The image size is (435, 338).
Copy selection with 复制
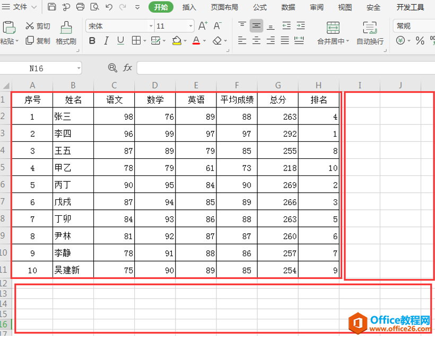[x=38, y=41]
